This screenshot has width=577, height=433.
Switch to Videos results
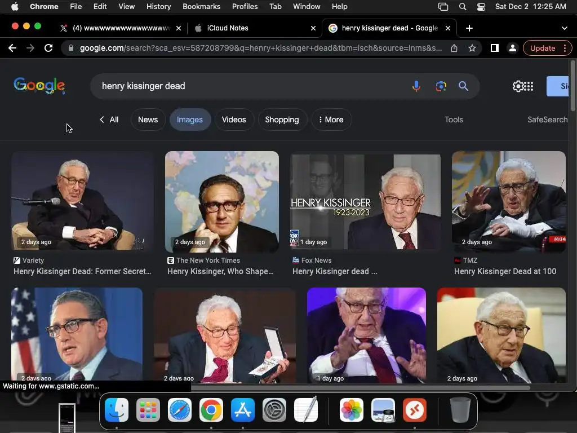pos(234,120)
